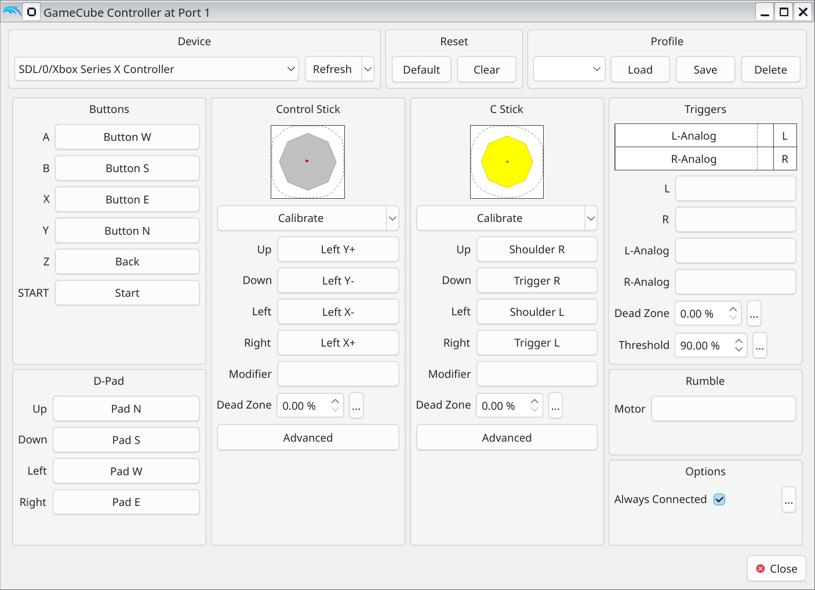This screenshot has width=815, height=590.
Task: Click the empty Rumble Motor mapping field
Action: (723, 409)
